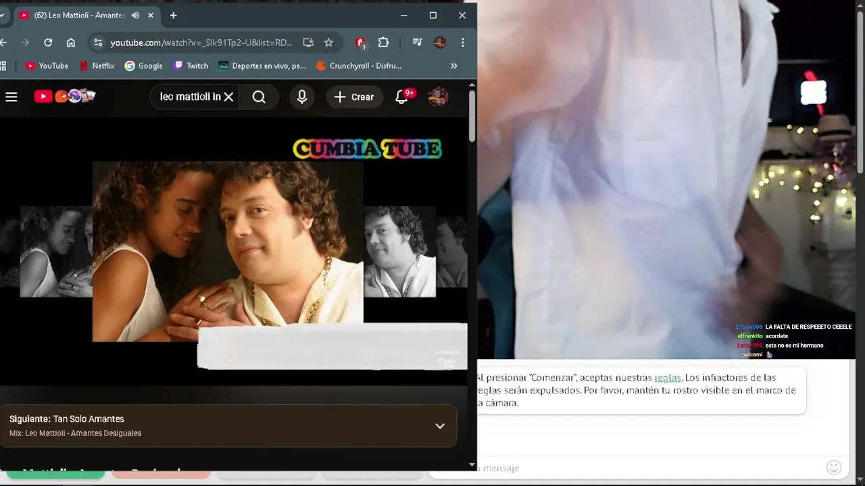The image size is (865, 486).
Task: Open Chrome three-dot menu
Action: [x=462, y=43]
